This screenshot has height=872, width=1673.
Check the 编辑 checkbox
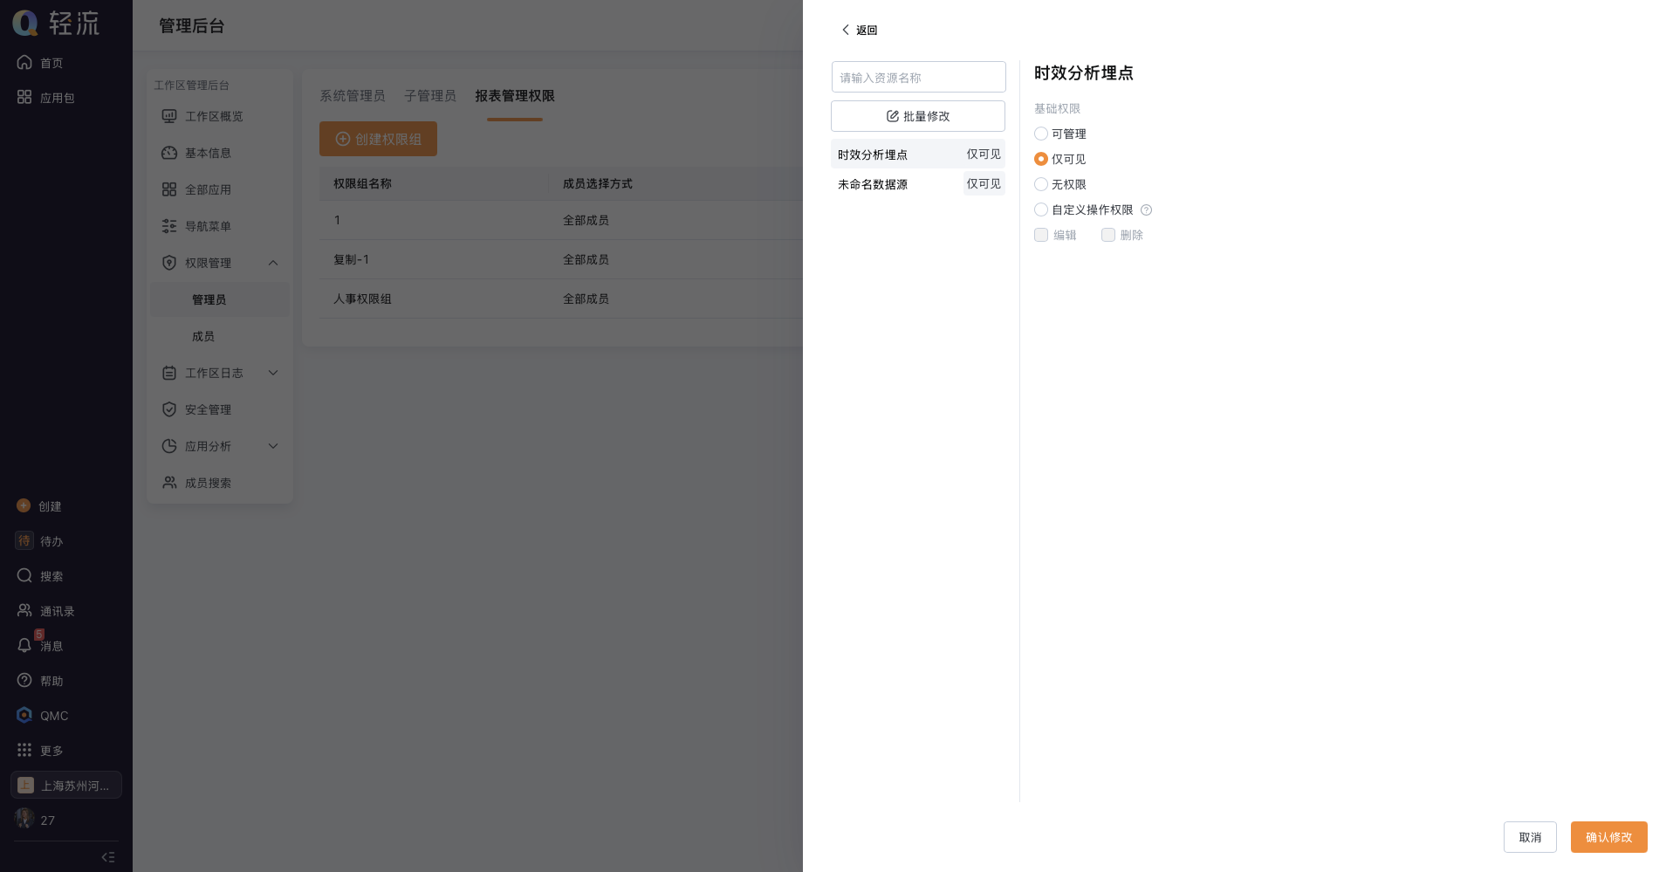pyautogui.click(x=1041, y=235)
